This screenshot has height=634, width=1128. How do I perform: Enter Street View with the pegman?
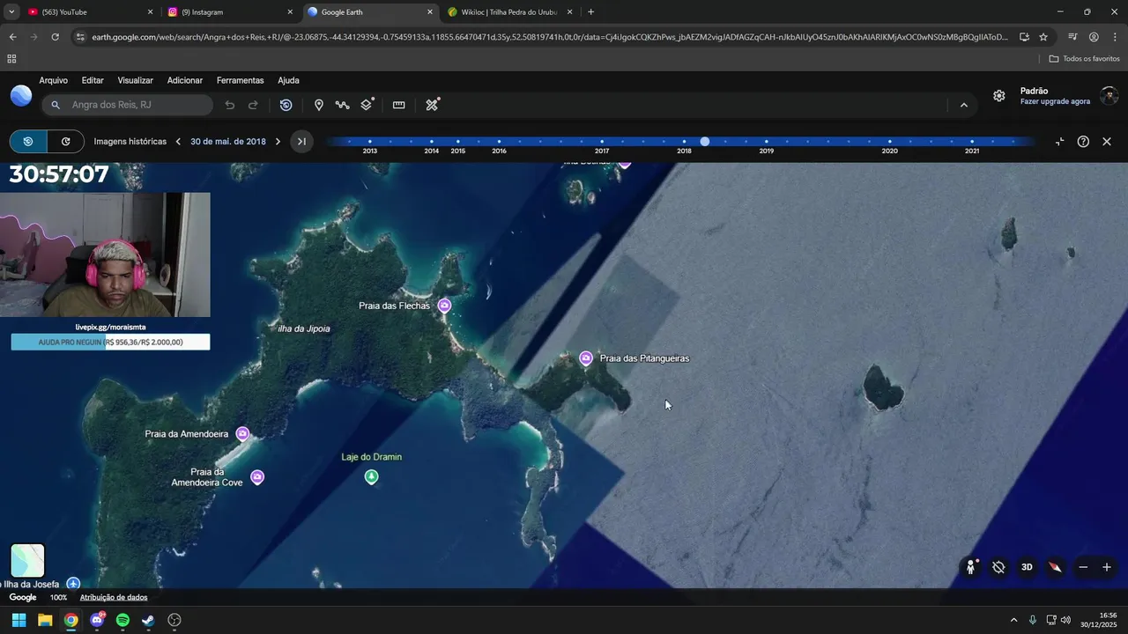click(x=971, y=567)
